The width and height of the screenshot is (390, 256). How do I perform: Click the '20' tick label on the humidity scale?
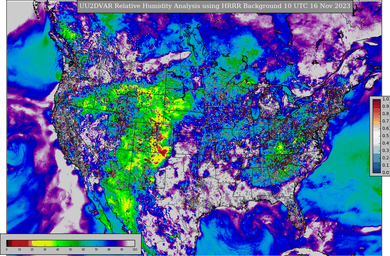32,250
